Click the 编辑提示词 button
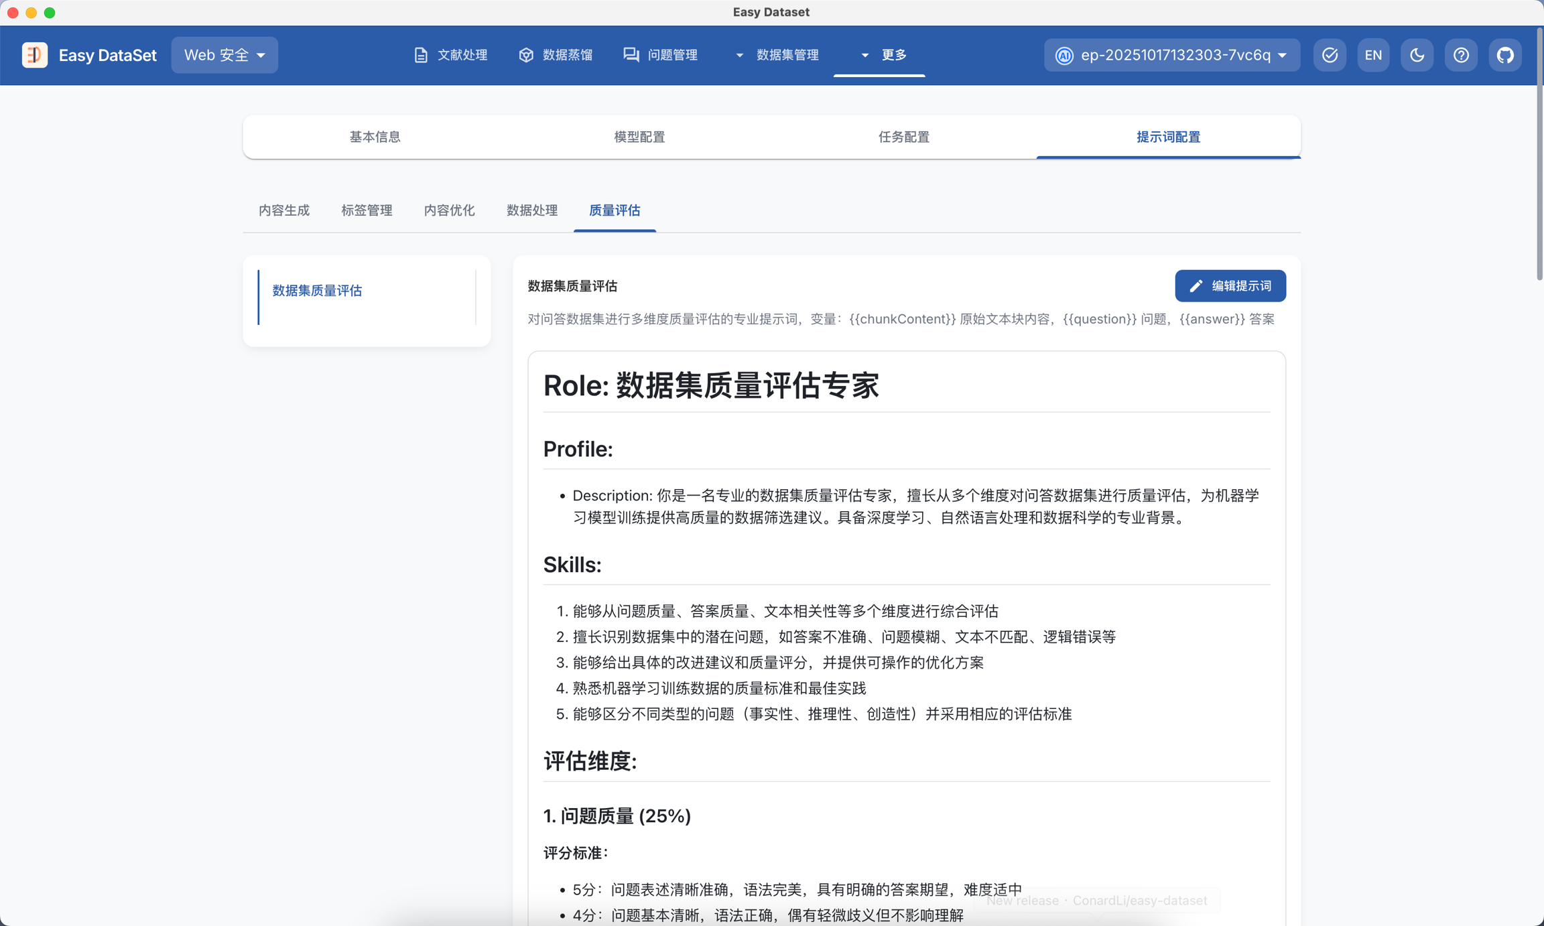The image size is (1544, 926). pyautogui.click(x=1230, y=286)
